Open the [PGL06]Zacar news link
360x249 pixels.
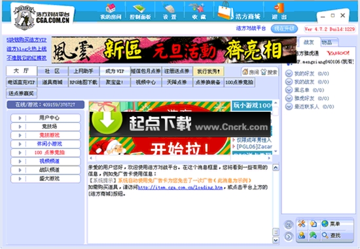pos(255,146)
